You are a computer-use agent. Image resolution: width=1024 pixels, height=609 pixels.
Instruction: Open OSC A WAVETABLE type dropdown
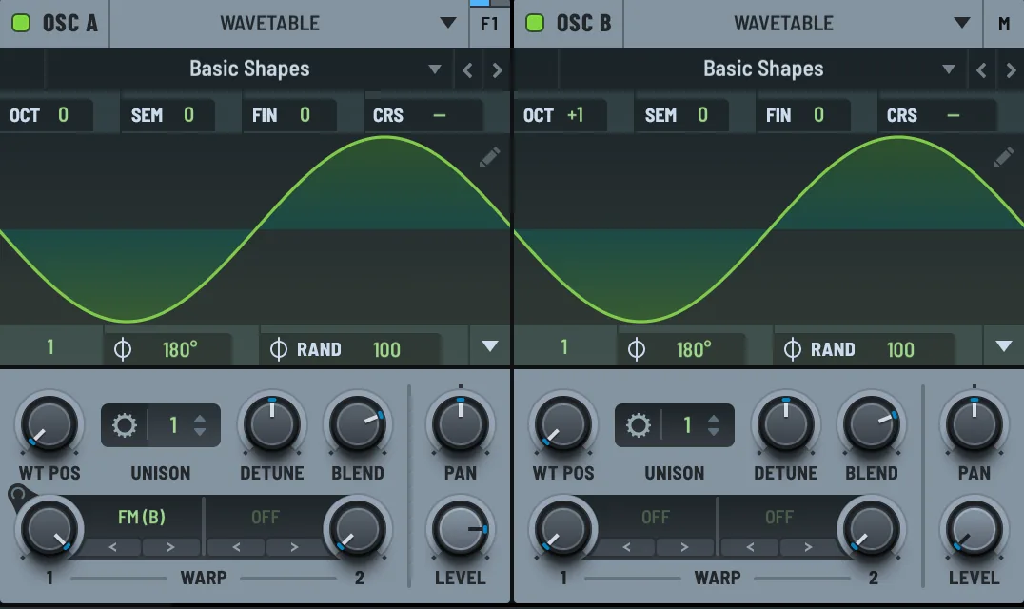click(x=289, y=24)
